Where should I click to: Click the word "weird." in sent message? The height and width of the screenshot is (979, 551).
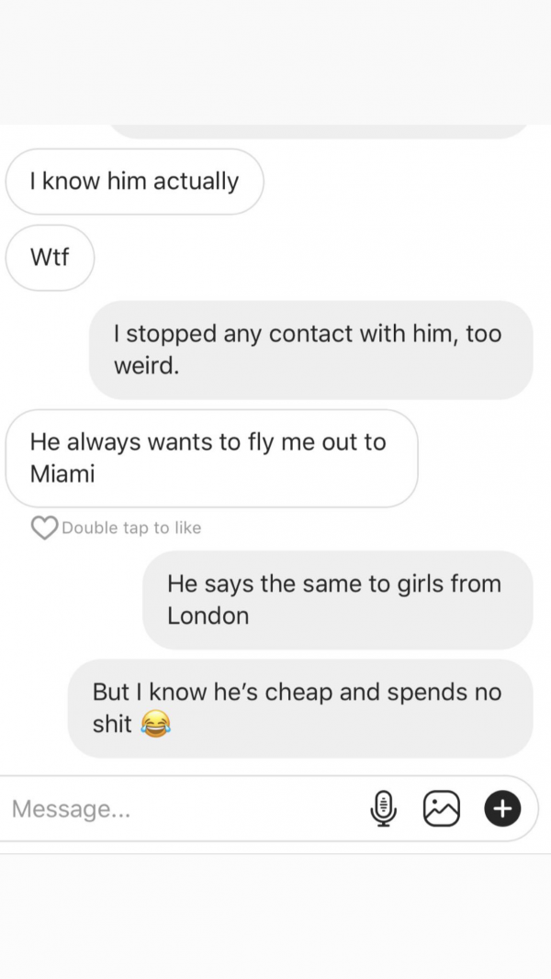147,365
